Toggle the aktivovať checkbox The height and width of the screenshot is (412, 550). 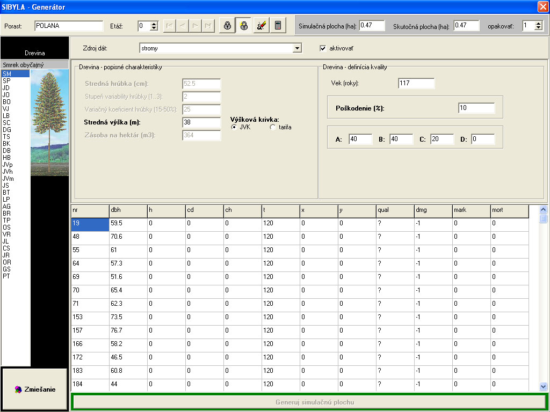[323, 48]
